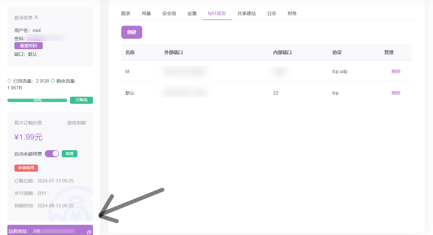This screenshot has height=235, width=433.
Task: Delete the bt forwarding rule
Action: 396,71
